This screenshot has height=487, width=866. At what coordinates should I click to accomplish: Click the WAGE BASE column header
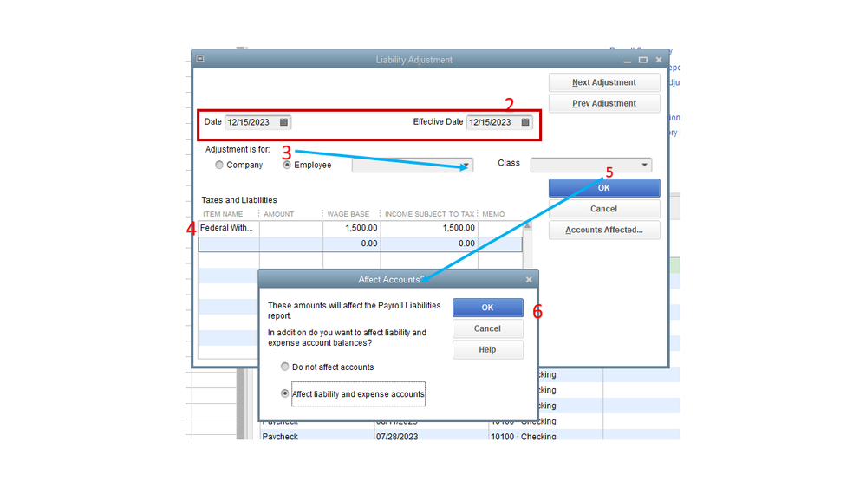348,214
